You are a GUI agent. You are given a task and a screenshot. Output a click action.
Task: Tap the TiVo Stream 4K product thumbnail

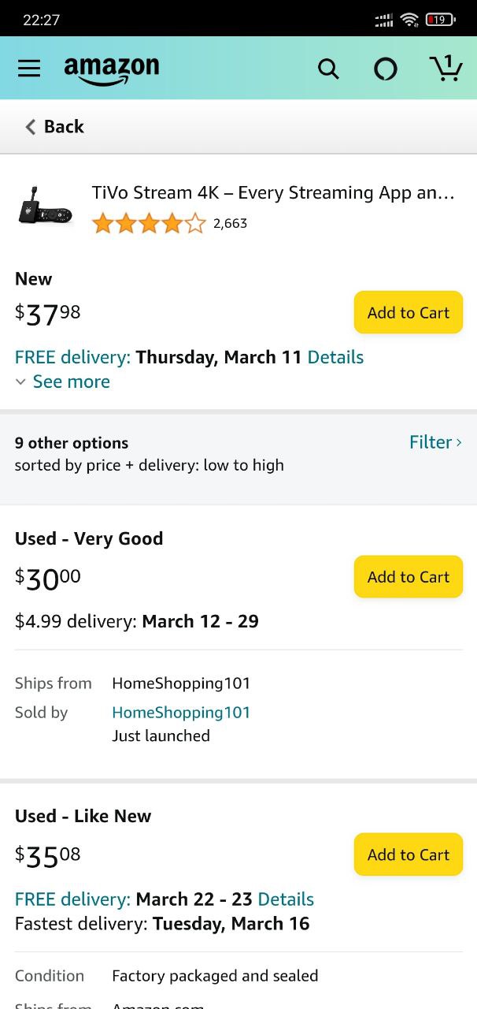coord(46,207)
